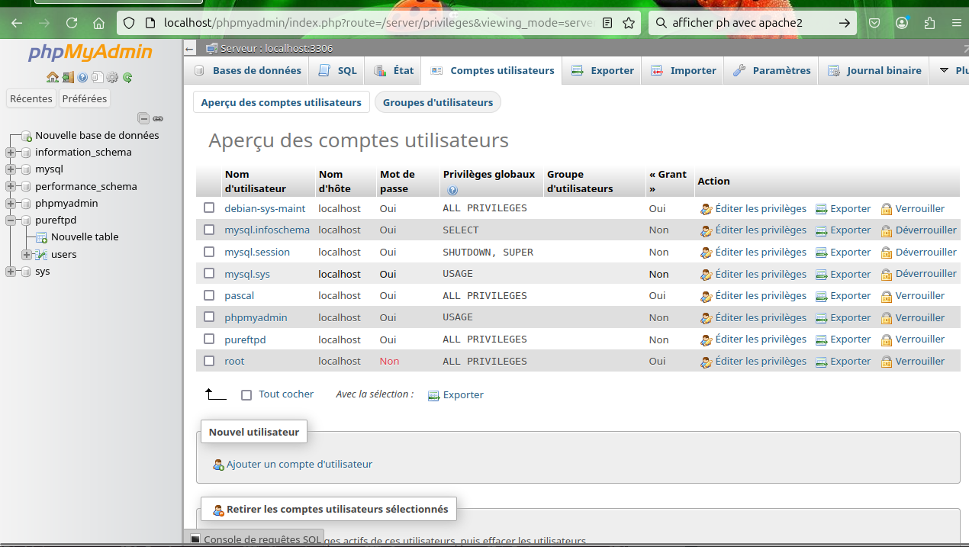Open the Groupes d'utilisateurs sub-tab
The image size is (969, 547).
(438, 102)
